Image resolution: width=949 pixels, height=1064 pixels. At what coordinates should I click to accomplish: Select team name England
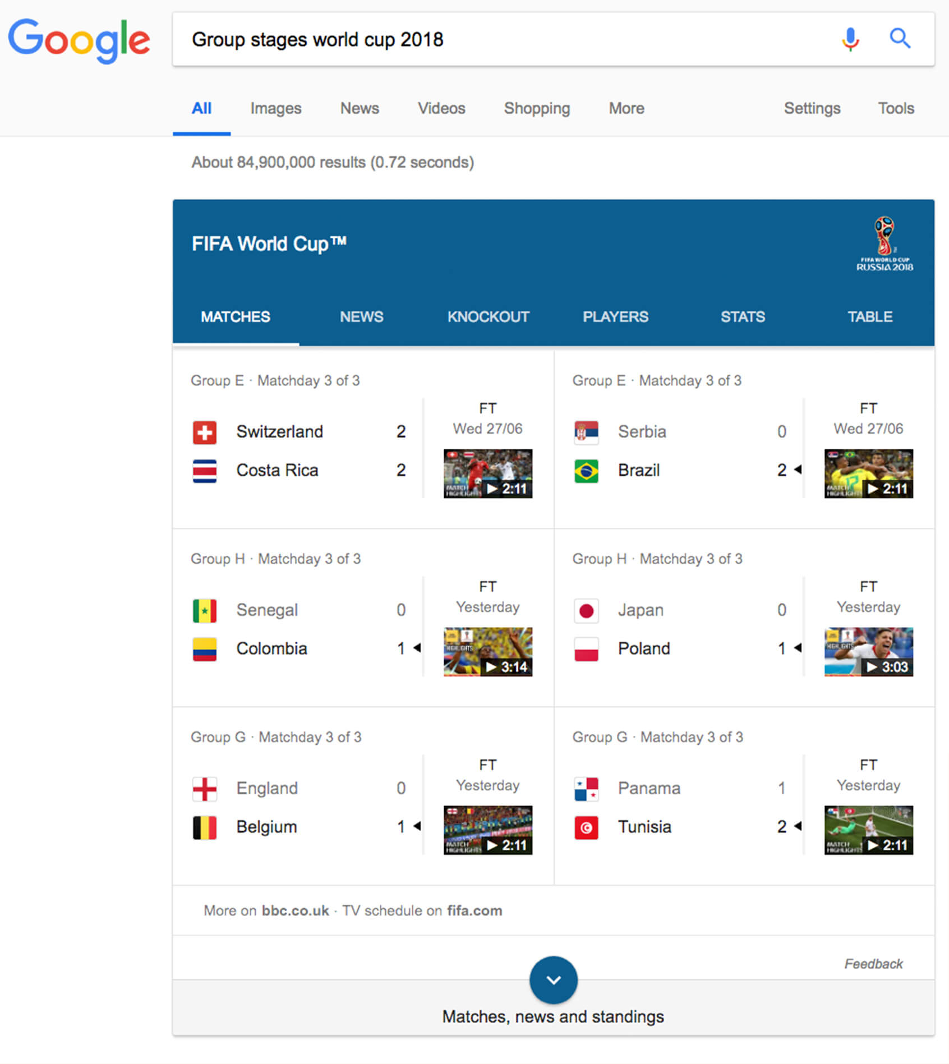267,789
